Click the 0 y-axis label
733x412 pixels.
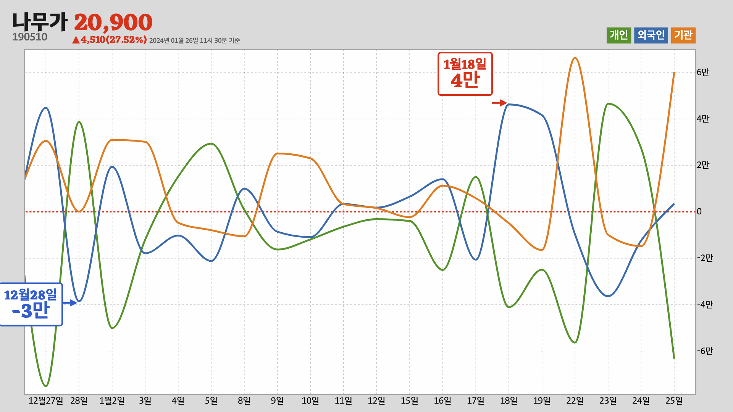pyautogui.click(x=699, y=211)
